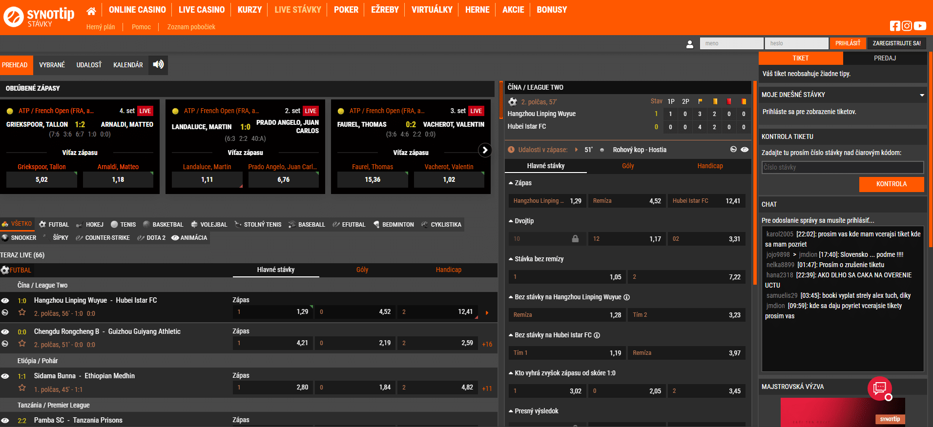Filter live events by Tenis
933x427 pixels.
coord(123,224)
